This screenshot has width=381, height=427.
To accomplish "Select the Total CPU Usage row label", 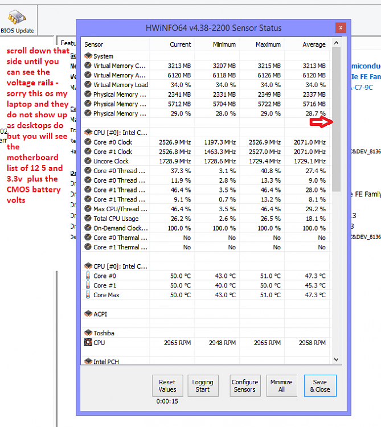I will (116, 219).
